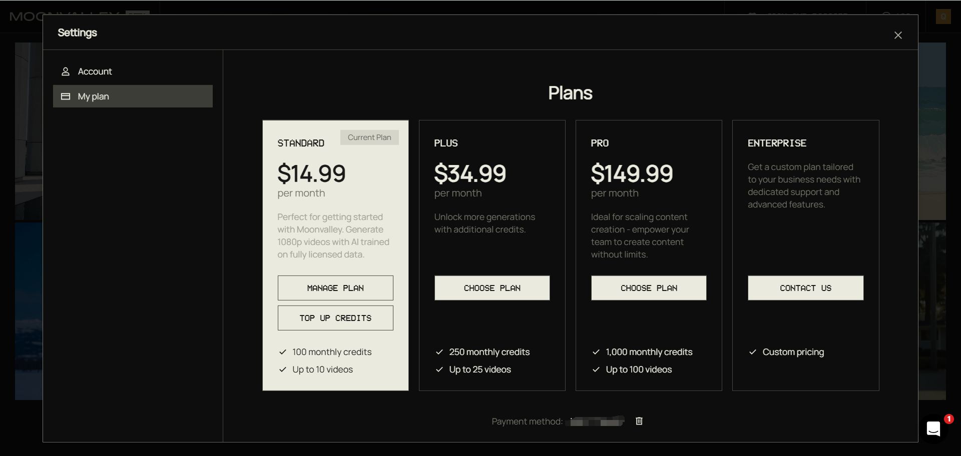The height and width of the screenshot is (456, 961).
Task: Choose the Pro plan
Action: tap(649, 288)
